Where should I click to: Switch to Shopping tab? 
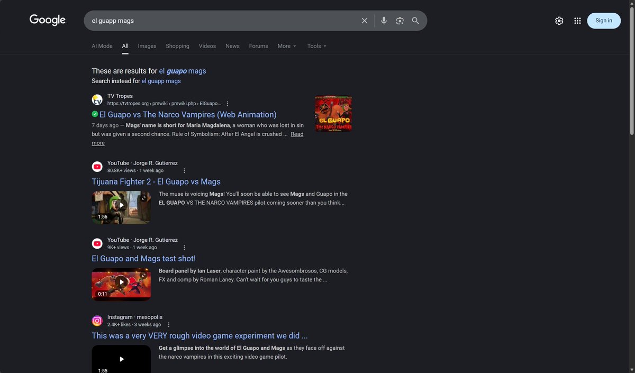click(177, 46)
